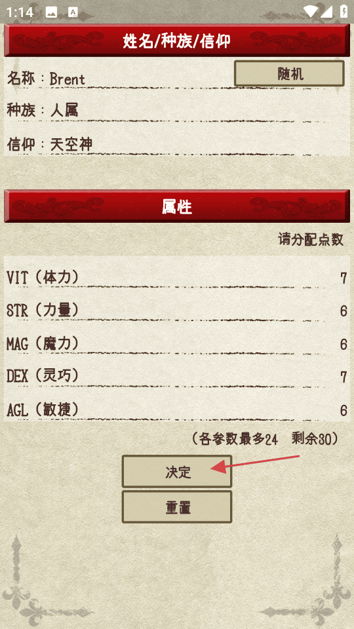This screenshot has width=354, height=629.
Task: Select the AGL (敏捷) attribute row
Action: coord(177,410)
